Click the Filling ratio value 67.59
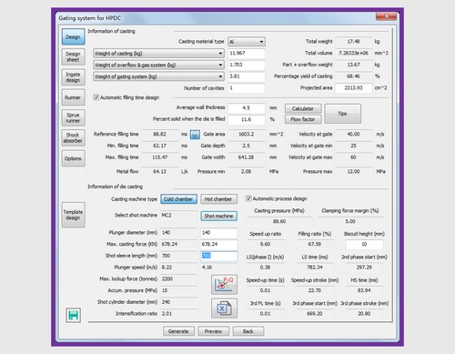 tap(315, 244)
